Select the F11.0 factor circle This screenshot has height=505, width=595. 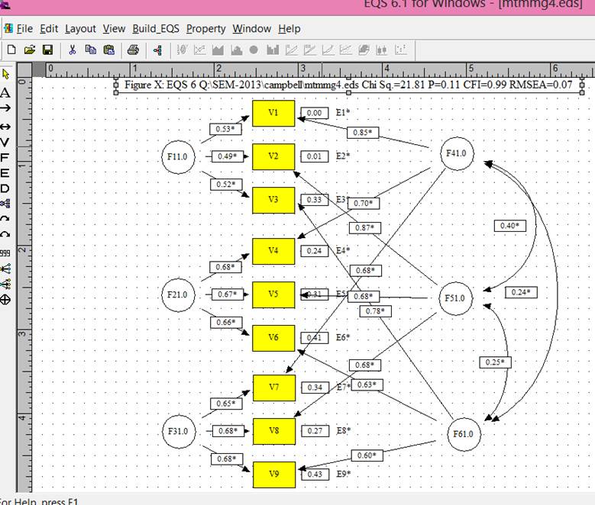(178, 157)
